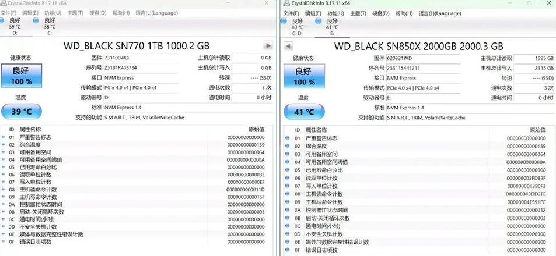Open 语言(L)(Language) menu in right SN850X window
This screenshot has height=256, width=556.
(440, 13)
